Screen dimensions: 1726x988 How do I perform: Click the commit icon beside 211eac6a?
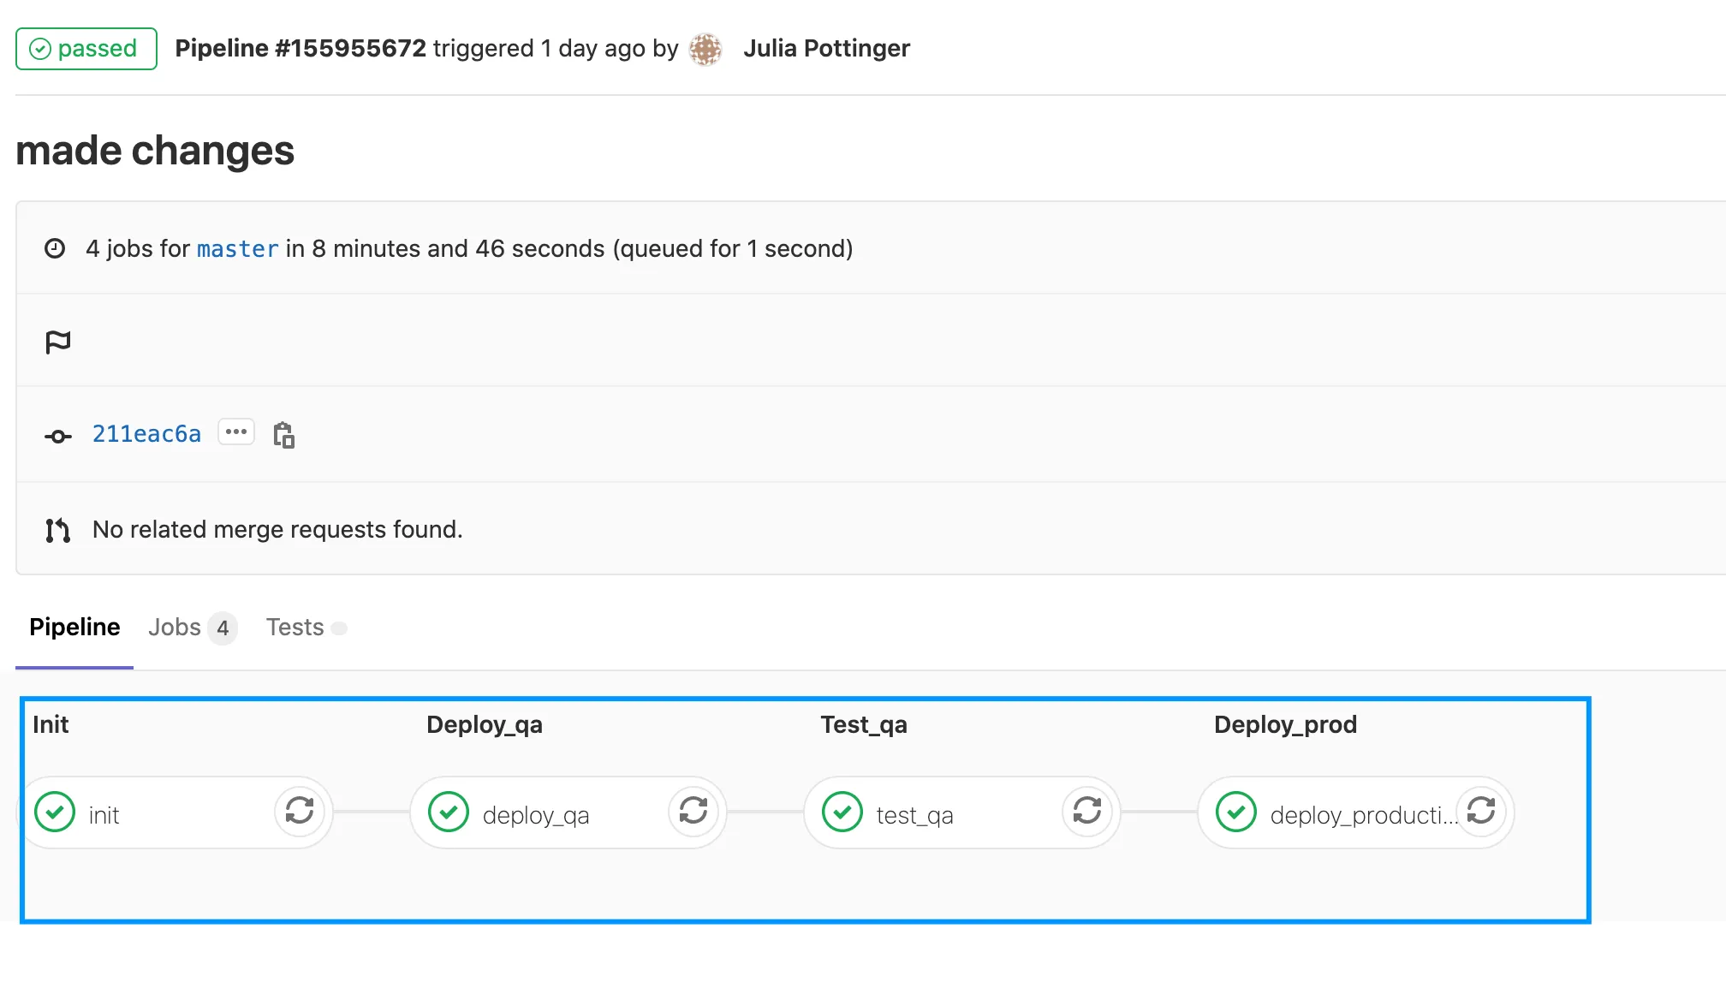[x=58, y=437]
